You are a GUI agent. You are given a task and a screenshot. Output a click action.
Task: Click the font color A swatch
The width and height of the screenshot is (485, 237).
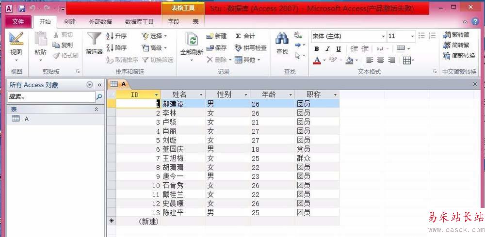317,60
